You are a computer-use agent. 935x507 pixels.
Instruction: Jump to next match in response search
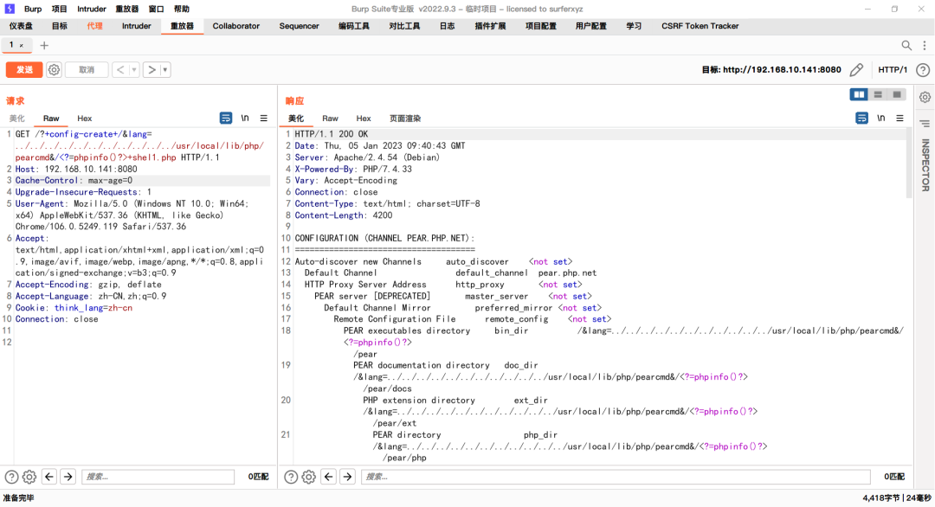(347, 477)
